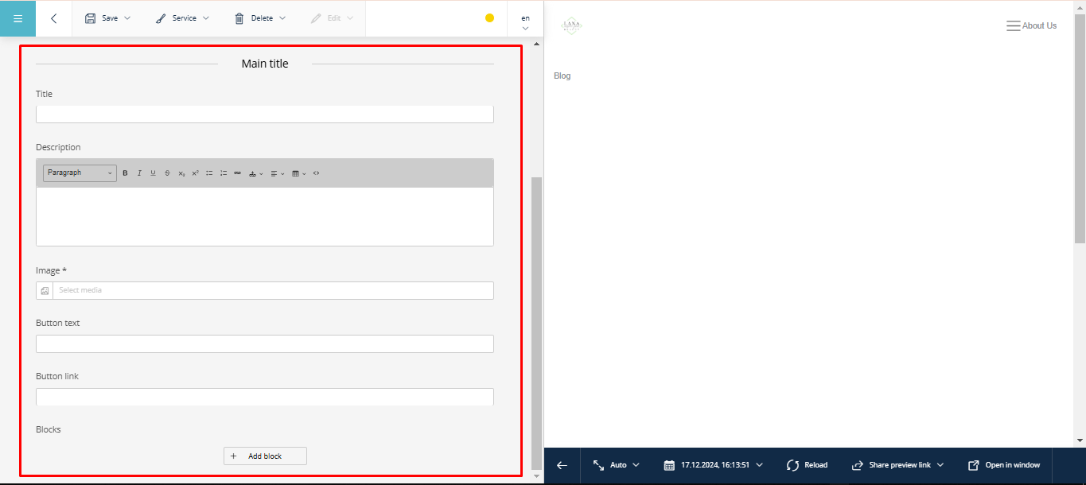This screenshot has height=485, width=1086.
Task: Toggle bold formatting in Description editor
Action: [x=125, y=173]
